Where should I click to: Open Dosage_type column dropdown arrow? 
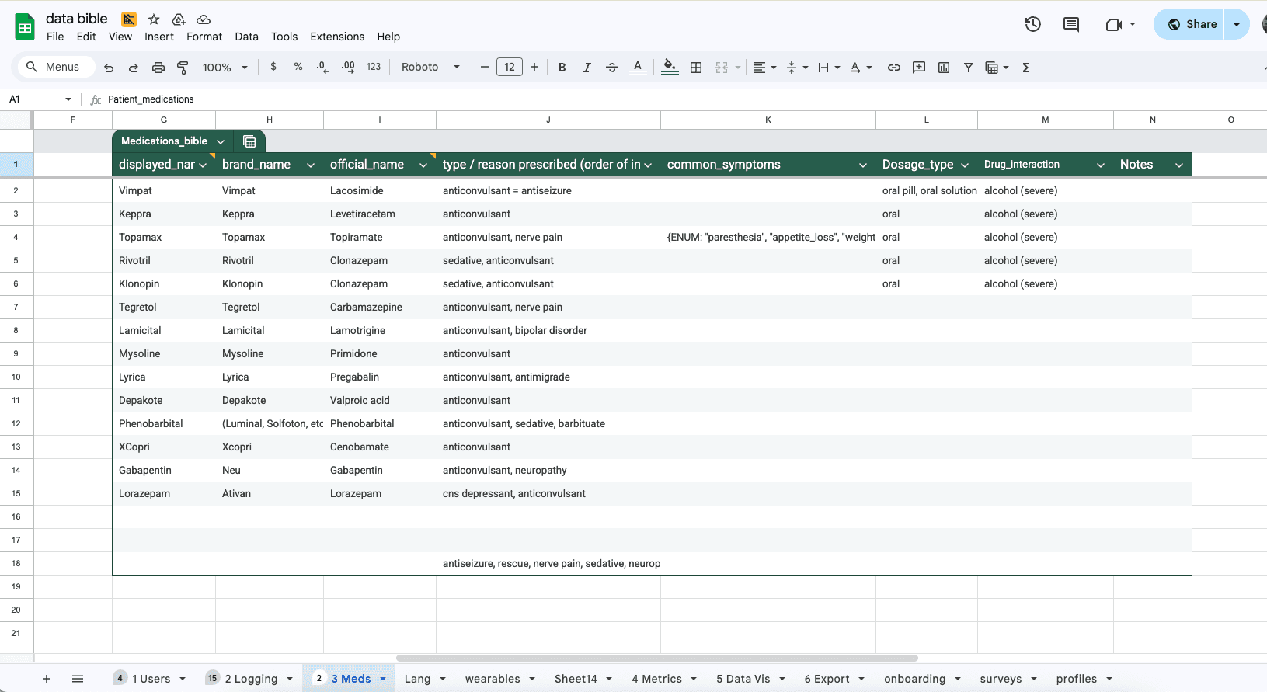coord(965,165)
